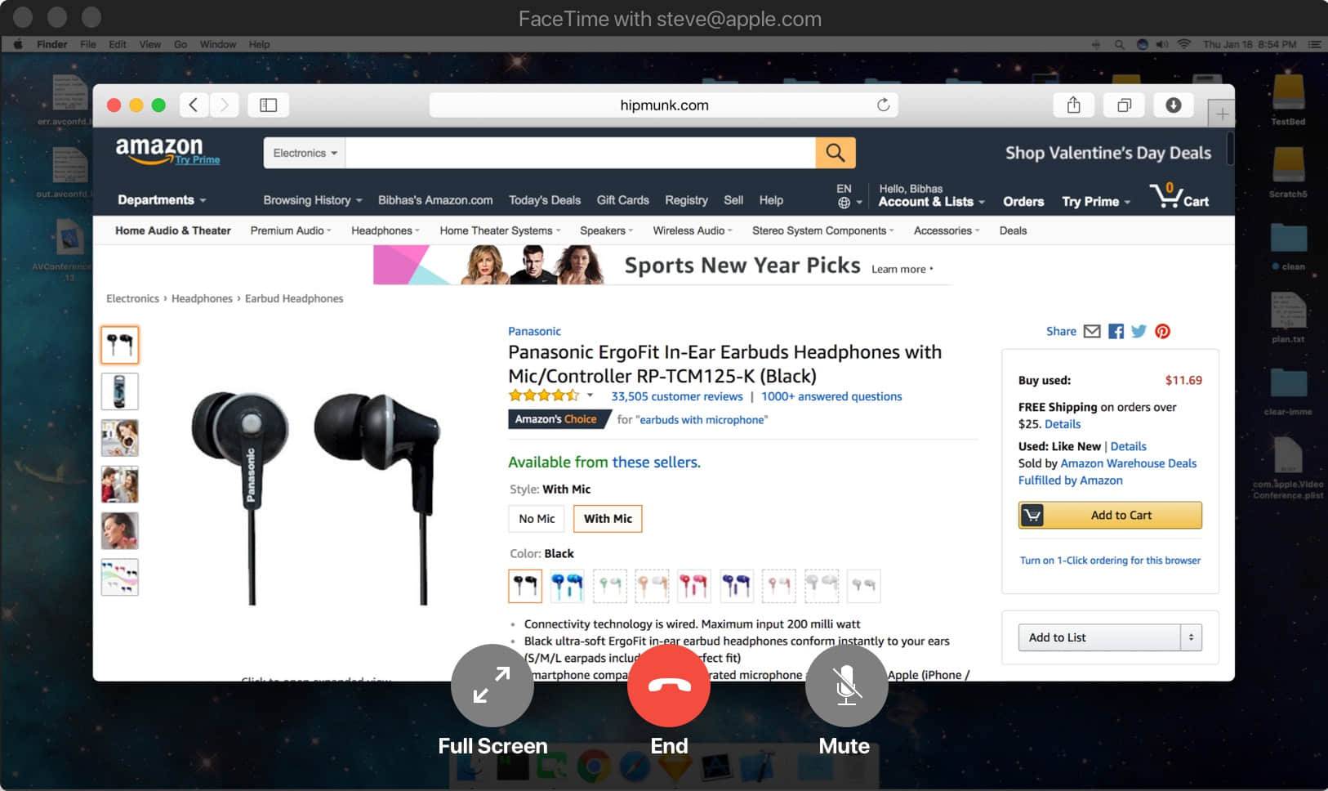Select the No Mic style option

click(x=537, y=518)
